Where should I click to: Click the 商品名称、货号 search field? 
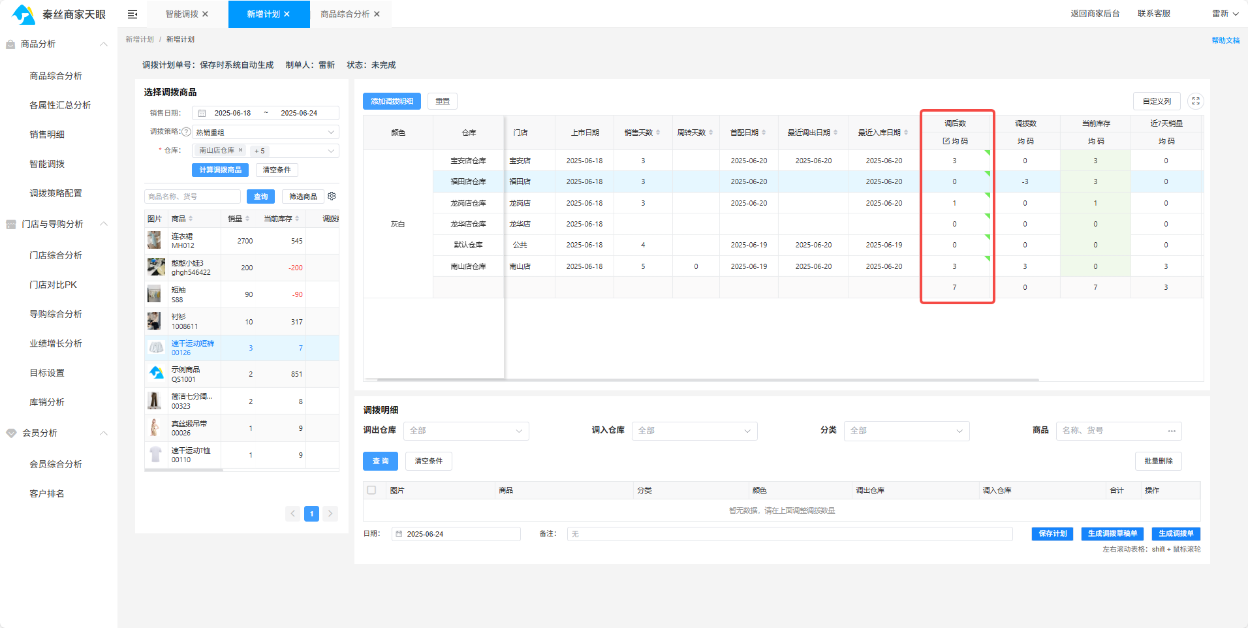tap(193, 196)
